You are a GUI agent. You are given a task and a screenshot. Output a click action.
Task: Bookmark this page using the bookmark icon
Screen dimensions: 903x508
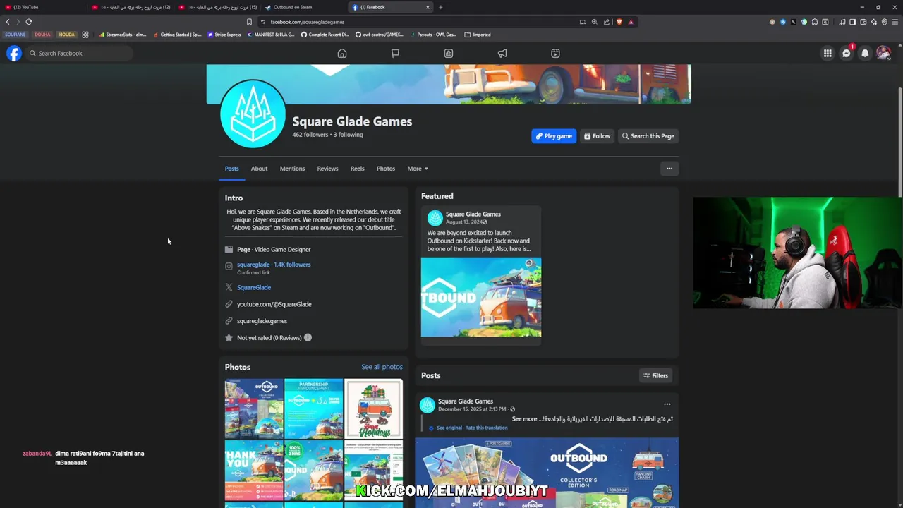(249, 22)
